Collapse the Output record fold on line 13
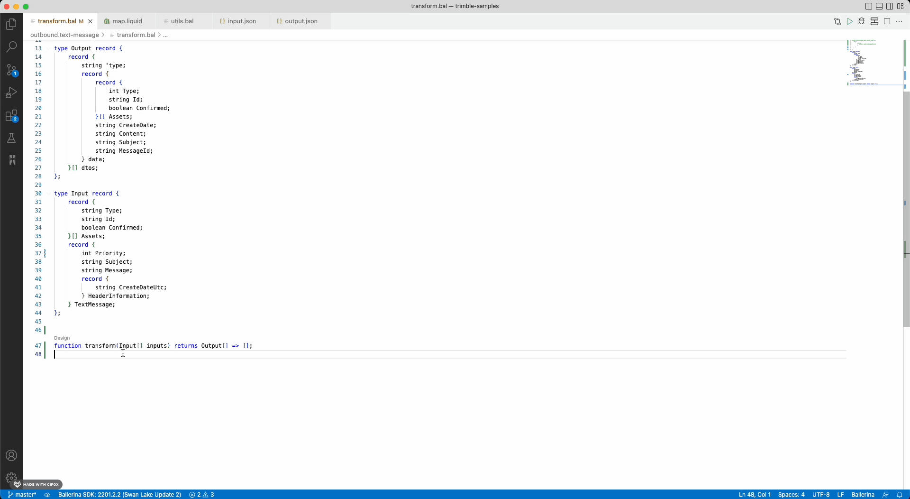This screenshot has height=499, width=910. [49, 48]
